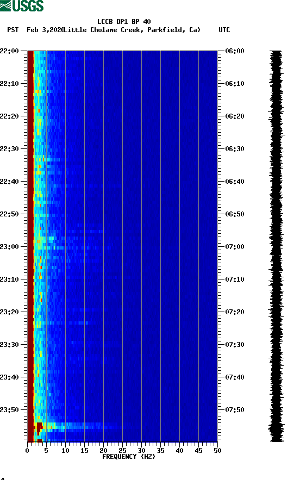
Task: Click the 'Little Cholame Creek, Parkfield, Ca' text
Action: [132, 30]
